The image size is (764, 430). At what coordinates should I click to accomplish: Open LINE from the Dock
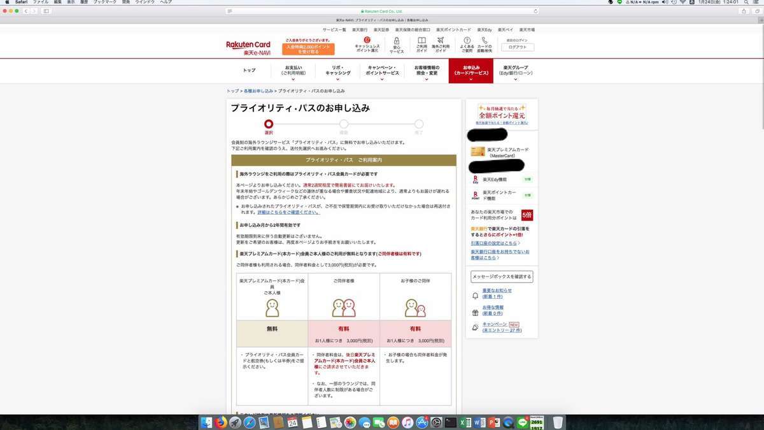[x=523, y=422]
